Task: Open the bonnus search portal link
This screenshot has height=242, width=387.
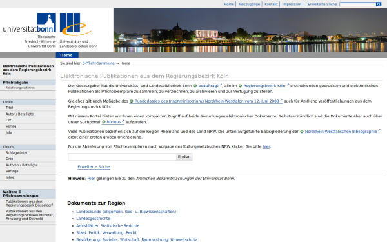Action: click(114, 122)
